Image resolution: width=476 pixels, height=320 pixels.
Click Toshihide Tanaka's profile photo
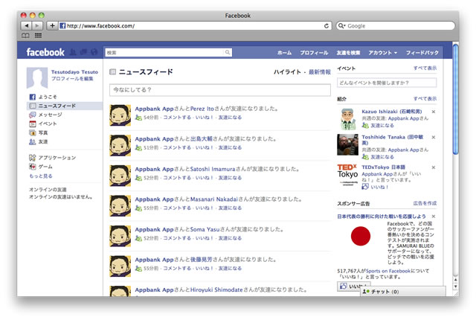point(347,144)
